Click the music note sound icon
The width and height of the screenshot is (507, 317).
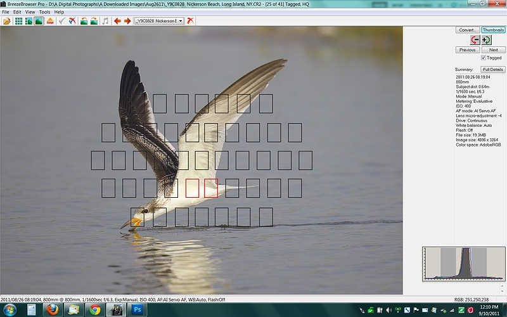pos(105,21)
